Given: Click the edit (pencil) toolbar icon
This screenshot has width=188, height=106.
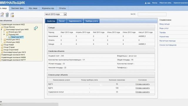Looking at the screenshot, I should click(2, 15).
